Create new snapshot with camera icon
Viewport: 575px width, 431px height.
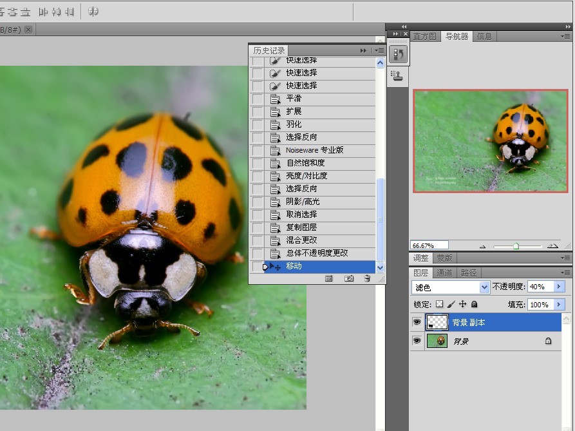(349, 278)
